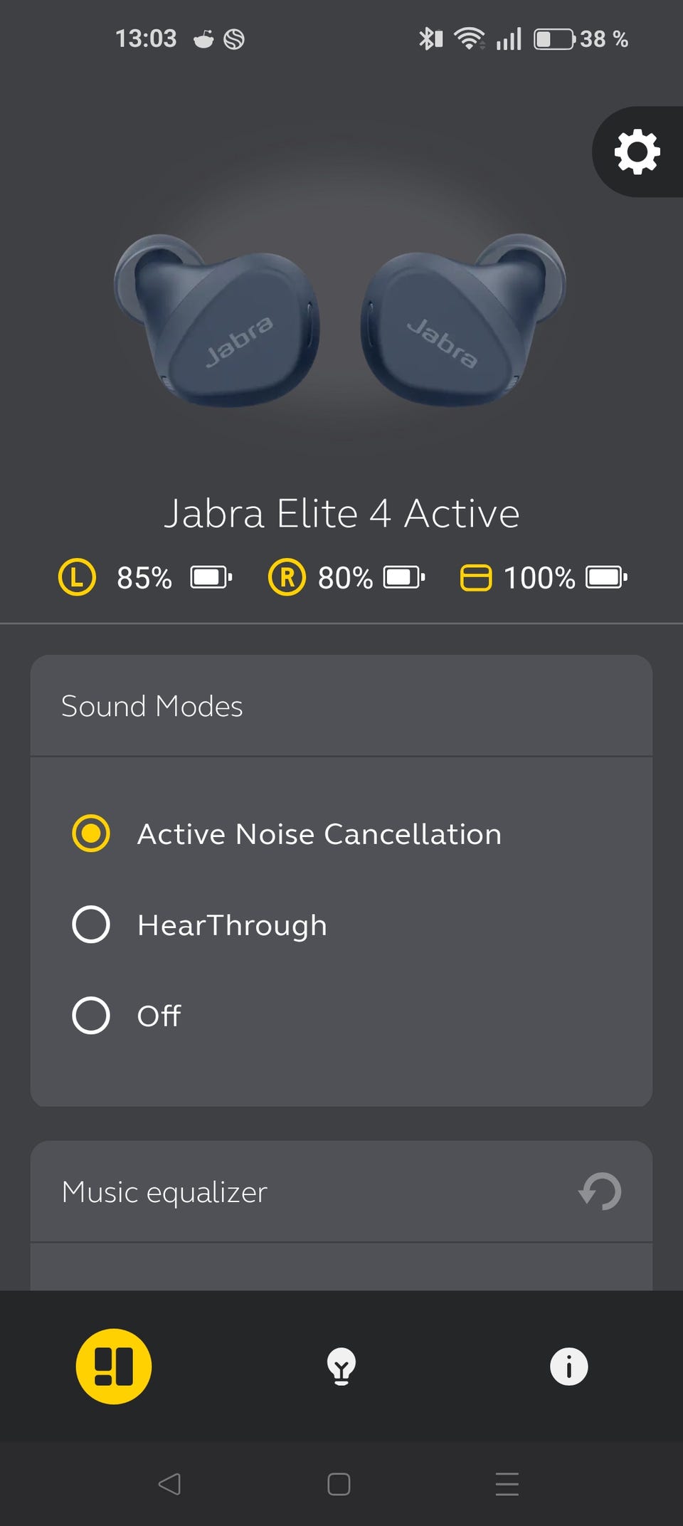
Task: Tap the Jabra Elite 4 Active title
Action: 341,513
